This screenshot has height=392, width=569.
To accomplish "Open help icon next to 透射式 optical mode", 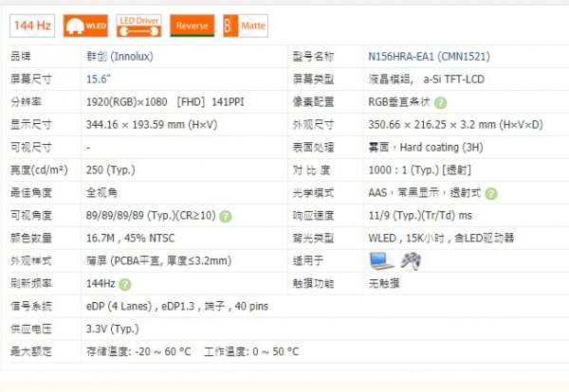I will tap(491, 194).
